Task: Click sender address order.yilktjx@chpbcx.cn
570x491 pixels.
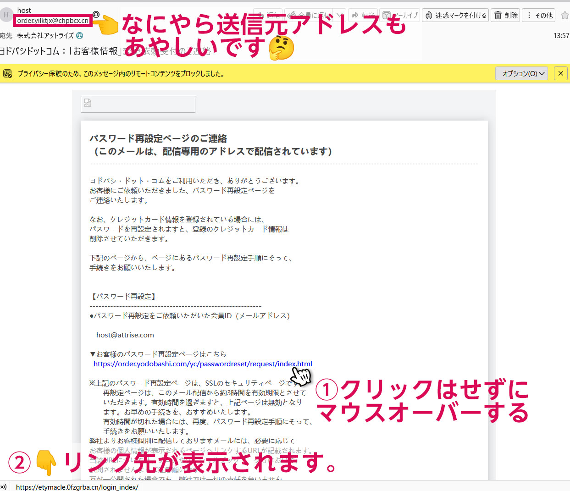Action: [x=53, y=21]
